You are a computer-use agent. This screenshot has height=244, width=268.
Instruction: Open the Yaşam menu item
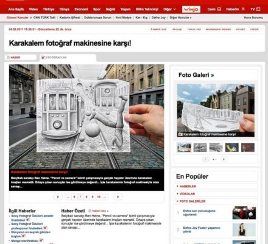(x=125, y=9)
